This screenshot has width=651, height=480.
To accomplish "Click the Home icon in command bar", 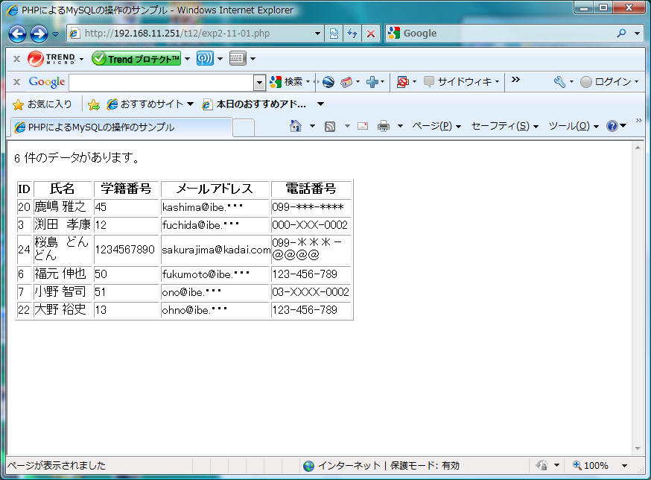I will [296, 126].
